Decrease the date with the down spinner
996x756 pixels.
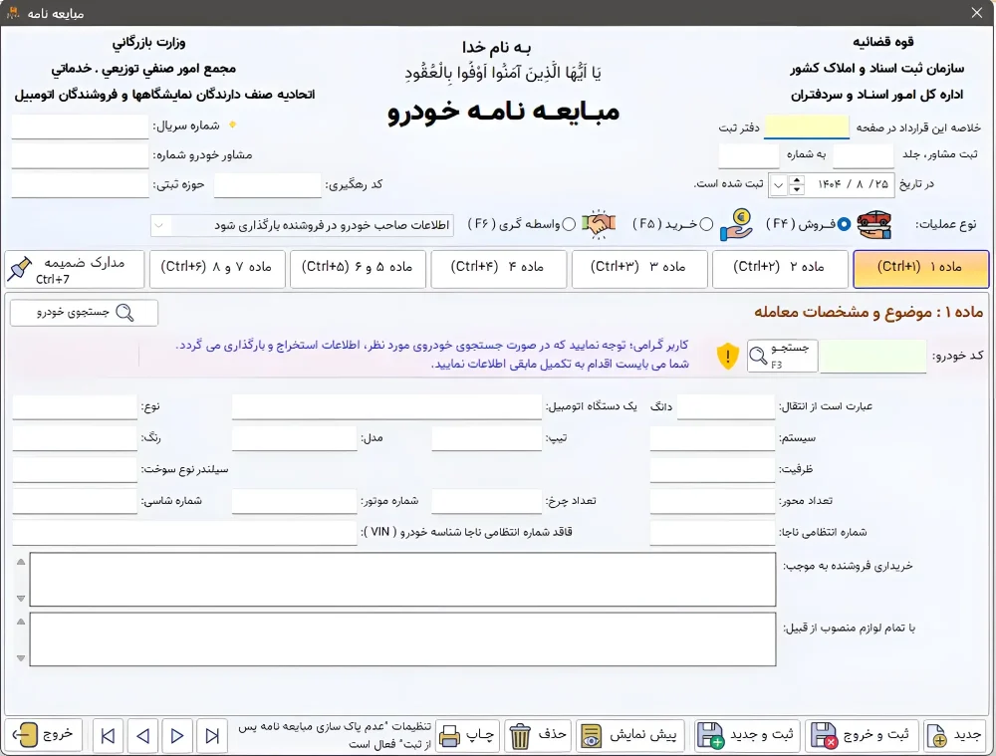[x=797, y=190]
